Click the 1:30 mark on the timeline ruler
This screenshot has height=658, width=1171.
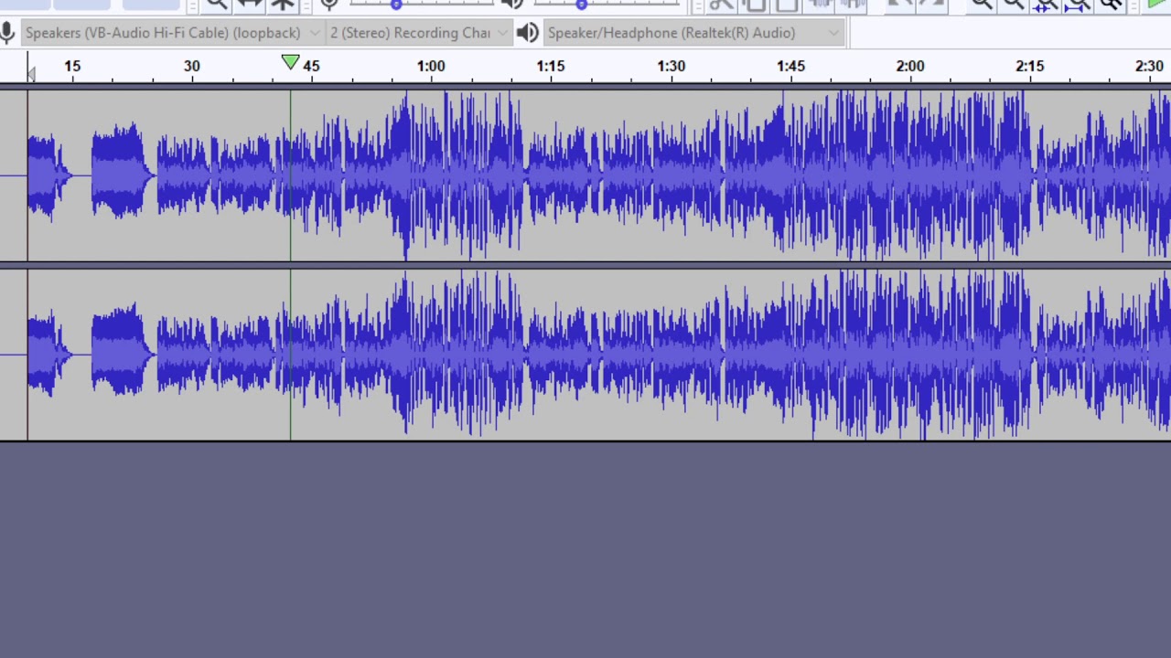click(x=671, y=66)
